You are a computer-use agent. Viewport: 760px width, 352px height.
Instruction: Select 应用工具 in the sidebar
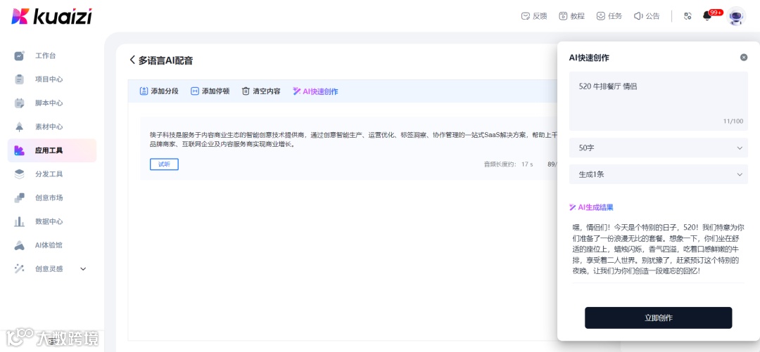[52, 150]
